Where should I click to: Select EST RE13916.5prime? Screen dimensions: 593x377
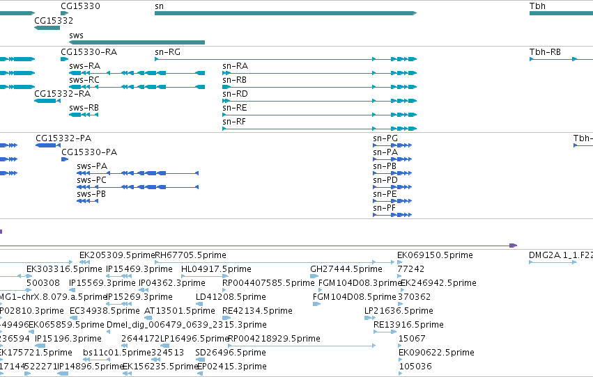point(385,332)
